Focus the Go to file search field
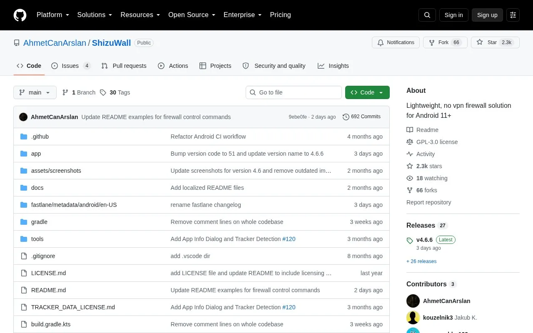 pos(294,92)
